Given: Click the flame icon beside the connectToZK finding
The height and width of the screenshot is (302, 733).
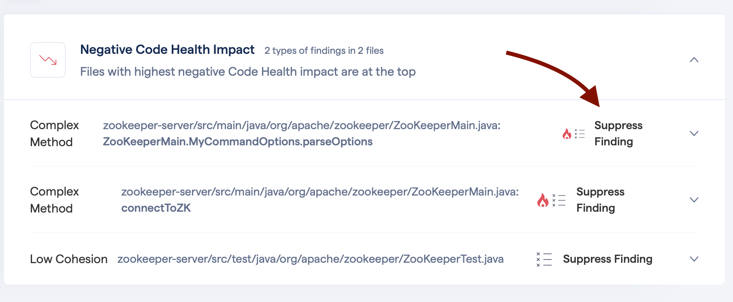Looking at the screenshot, I should click(x=543, y=200).
